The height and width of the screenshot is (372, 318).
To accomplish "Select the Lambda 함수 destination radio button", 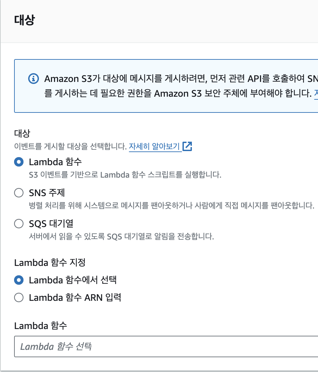I will (19, 162).
